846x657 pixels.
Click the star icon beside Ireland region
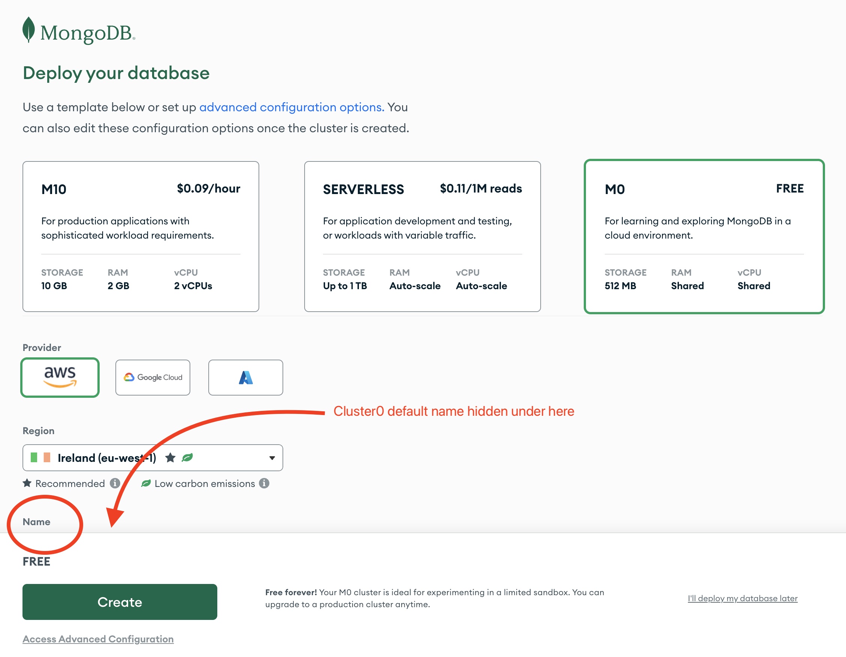170,458
